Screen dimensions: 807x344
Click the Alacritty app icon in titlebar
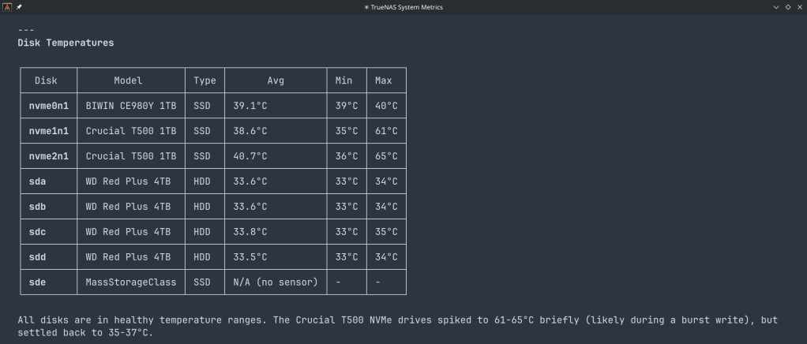pyautogui.click(x=7, y=6)
